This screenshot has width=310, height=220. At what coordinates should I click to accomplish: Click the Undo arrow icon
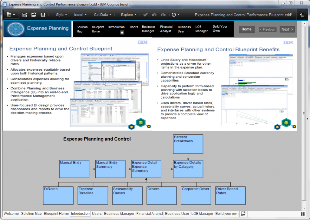pyautogui.click(x=154, y=15)
